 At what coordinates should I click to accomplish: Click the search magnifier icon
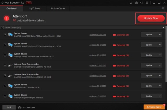pos(163,8)
